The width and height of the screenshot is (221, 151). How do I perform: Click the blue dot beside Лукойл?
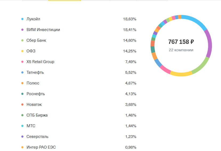click(22, 19)
